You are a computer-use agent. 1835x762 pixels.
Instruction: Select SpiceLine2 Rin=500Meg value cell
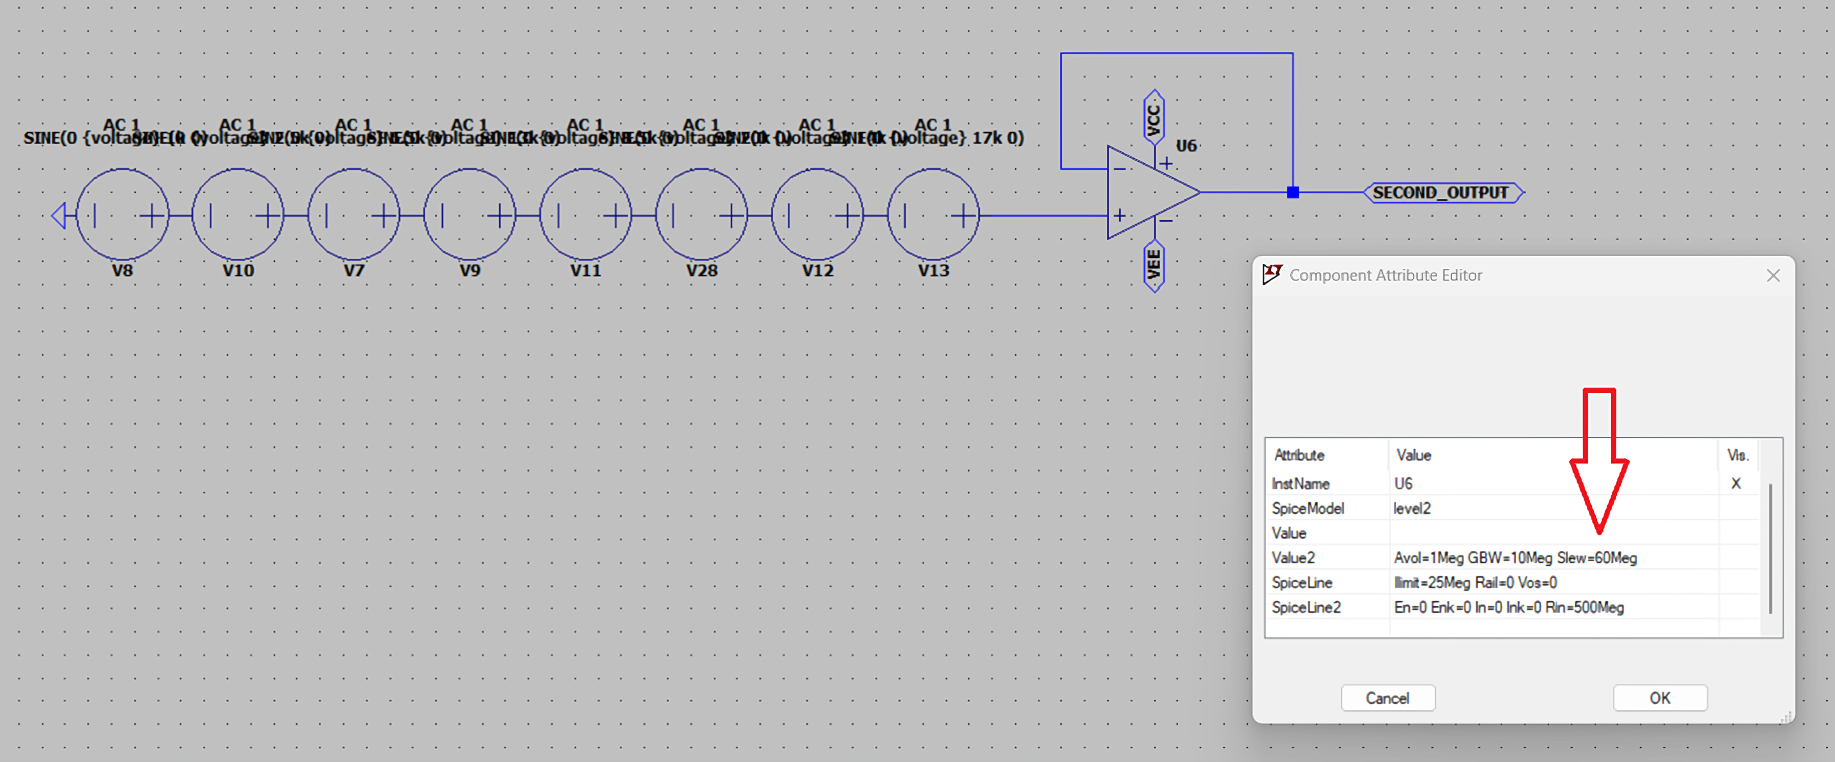pyautogui.click(x=1553, y=607)
